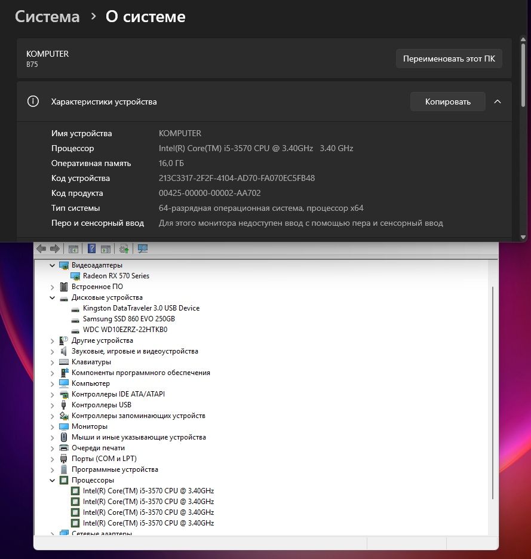Image resolution: width=531 pixels, height=559 pixels.
Task: Select Radeon RX 570 Series device
Action: pyautogui.click(x=116, y=276)
